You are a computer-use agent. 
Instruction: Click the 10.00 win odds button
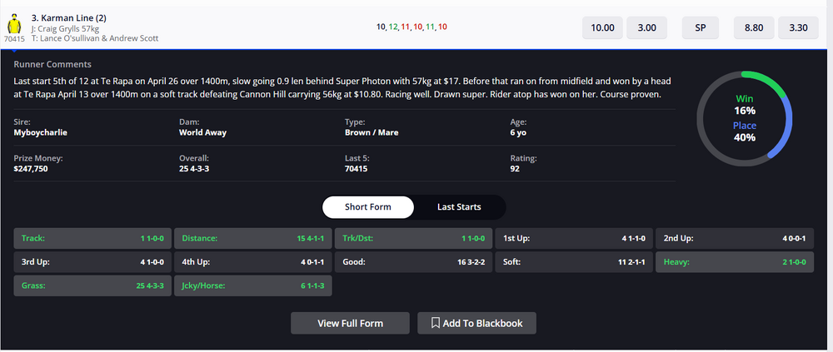(x=602, y=27)
